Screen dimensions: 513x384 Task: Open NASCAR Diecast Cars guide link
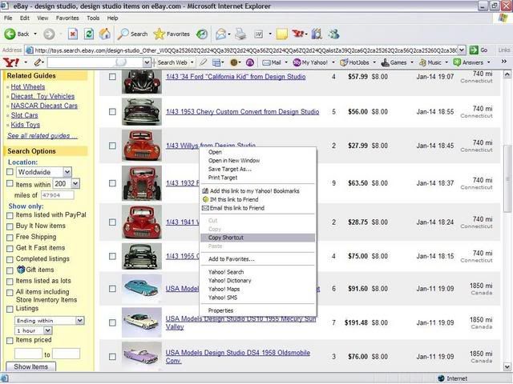[x=44, y=106]
